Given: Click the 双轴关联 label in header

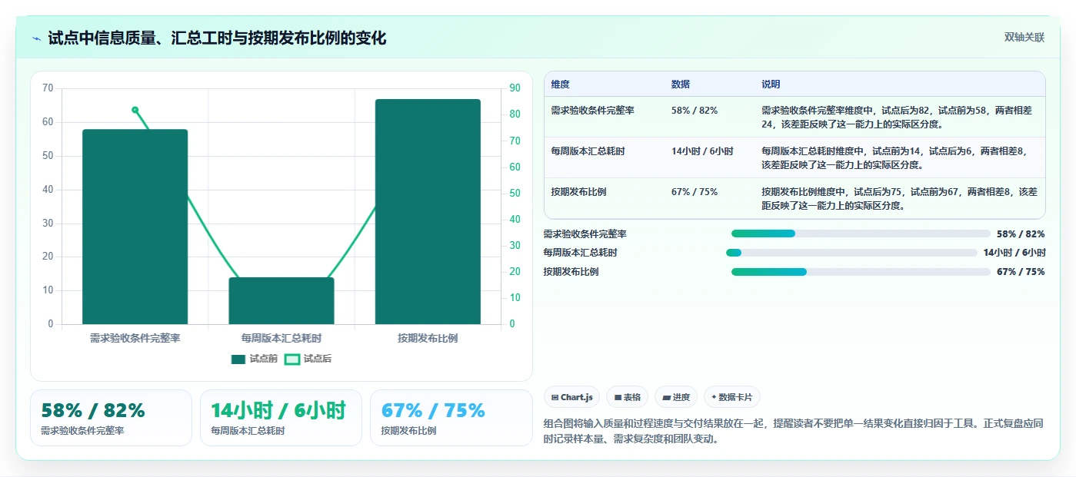Looking at the screenshot, I should pyautogui.click(x=1024, y=38).
